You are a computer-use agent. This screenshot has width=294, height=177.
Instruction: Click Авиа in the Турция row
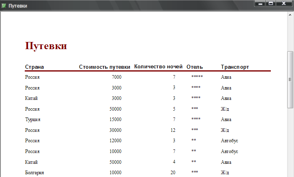226,119
